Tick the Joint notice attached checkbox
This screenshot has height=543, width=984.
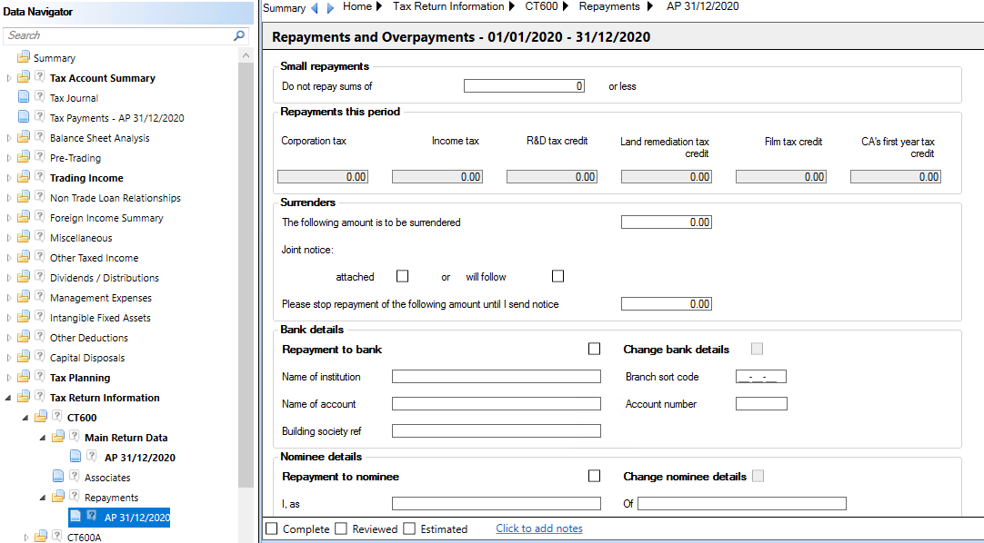[402, 276]
